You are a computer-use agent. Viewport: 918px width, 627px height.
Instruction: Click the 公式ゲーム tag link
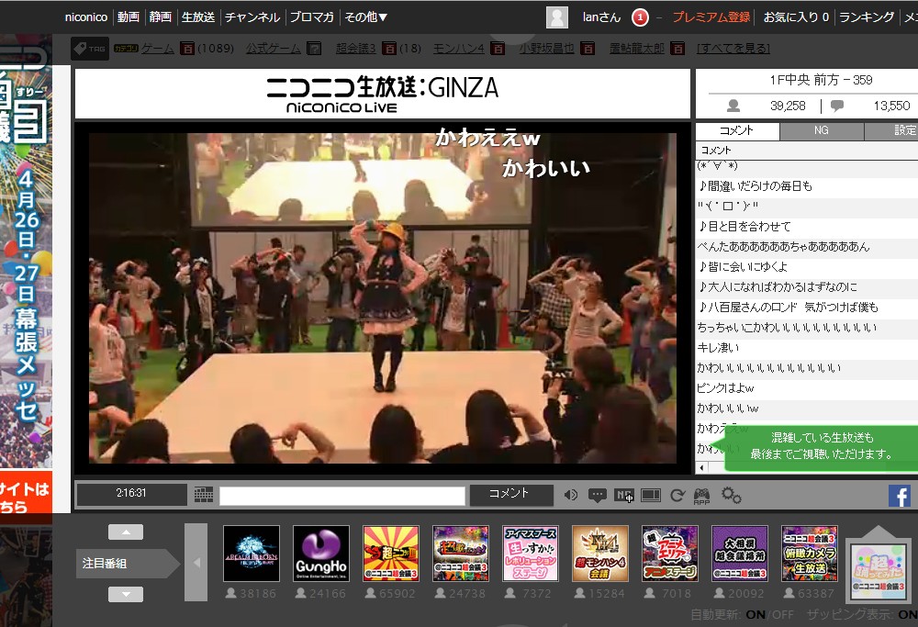[x=274, y=49]
